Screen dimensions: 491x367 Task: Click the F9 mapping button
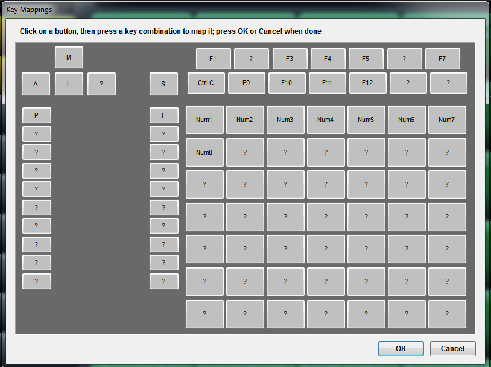[x=246, y=83]
